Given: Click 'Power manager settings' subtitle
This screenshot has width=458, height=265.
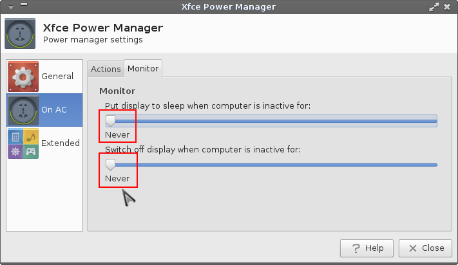Looking at the screenshot, I should point(93,40).
